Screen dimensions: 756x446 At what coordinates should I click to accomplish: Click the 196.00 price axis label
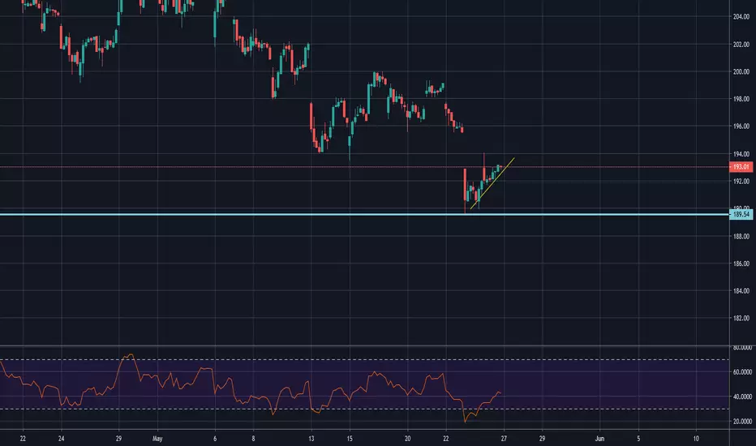coord(741,127)
